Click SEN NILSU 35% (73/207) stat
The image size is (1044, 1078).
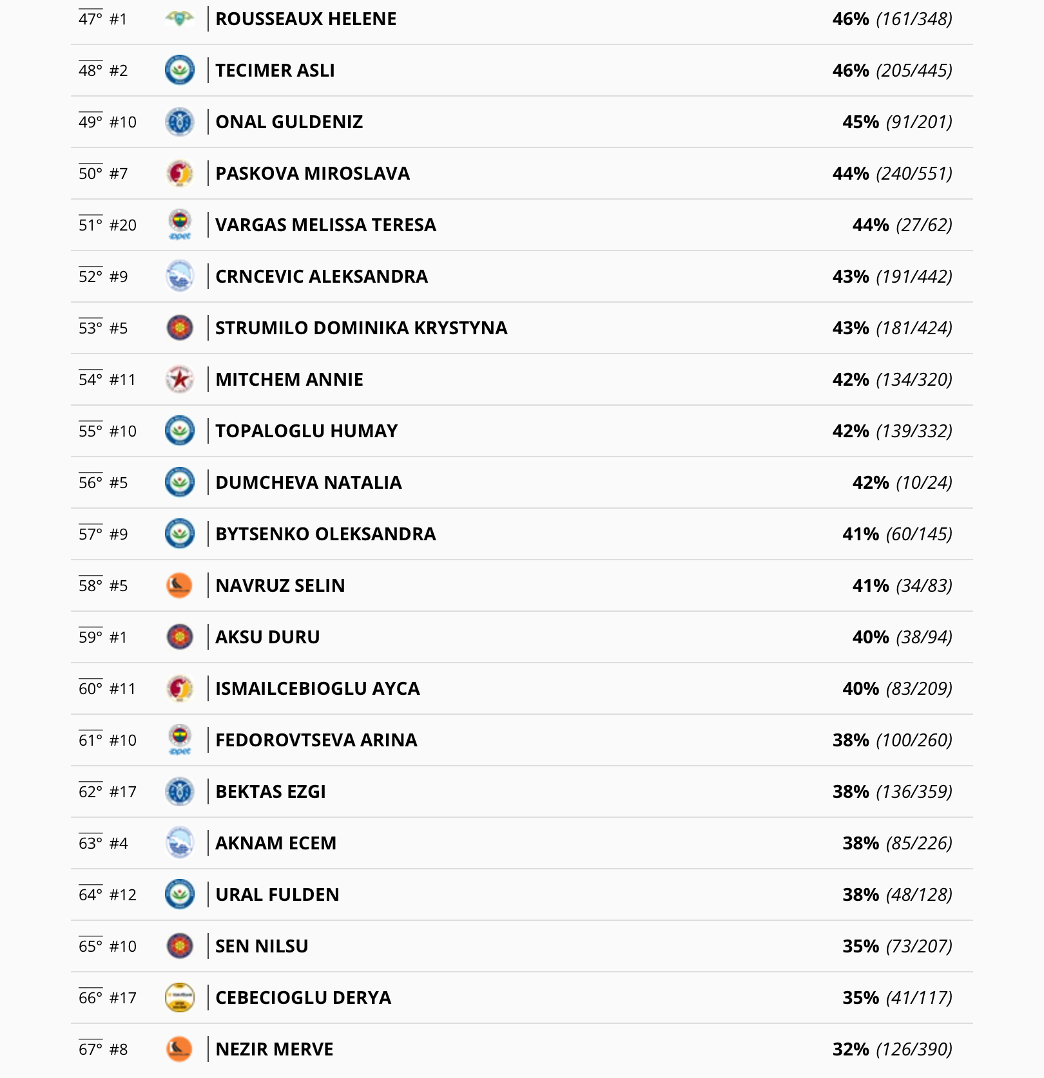click(897, 946)
